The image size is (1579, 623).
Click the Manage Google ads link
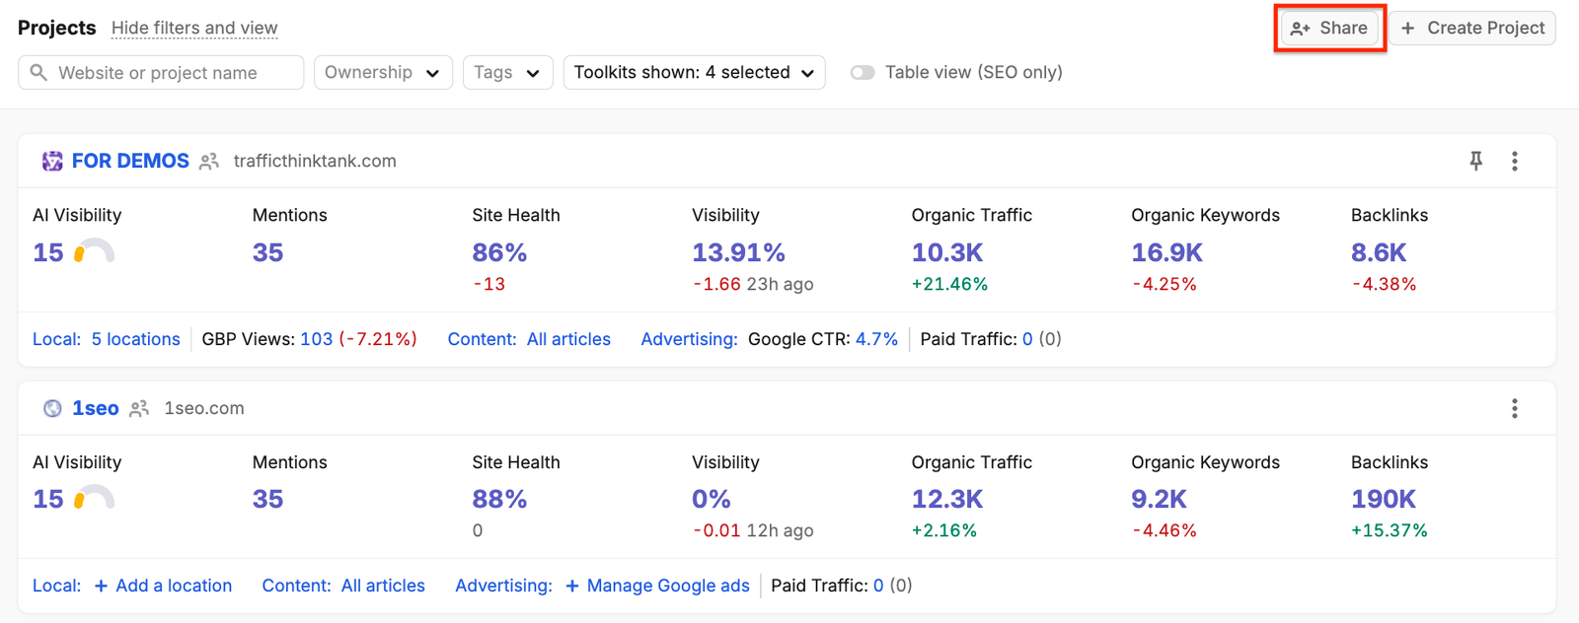pos(657,586)
